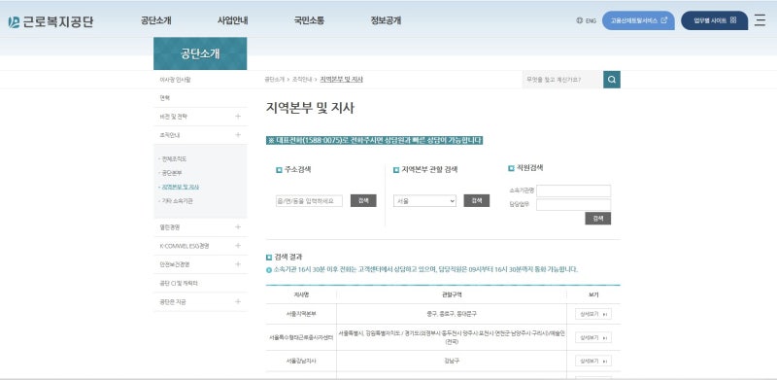This screenshot has height=380, width=777.
Task: Open the 사업안내 top menu
Action: [x=232, y=20]
